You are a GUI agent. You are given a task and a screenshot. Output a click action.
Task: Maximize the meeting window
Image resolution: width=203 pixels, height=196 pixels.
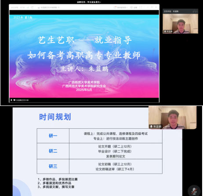coord(152,7)
